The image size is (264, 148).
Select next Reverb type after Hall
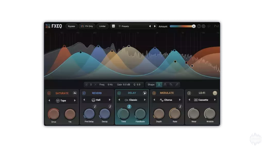(x=110, y=100)
